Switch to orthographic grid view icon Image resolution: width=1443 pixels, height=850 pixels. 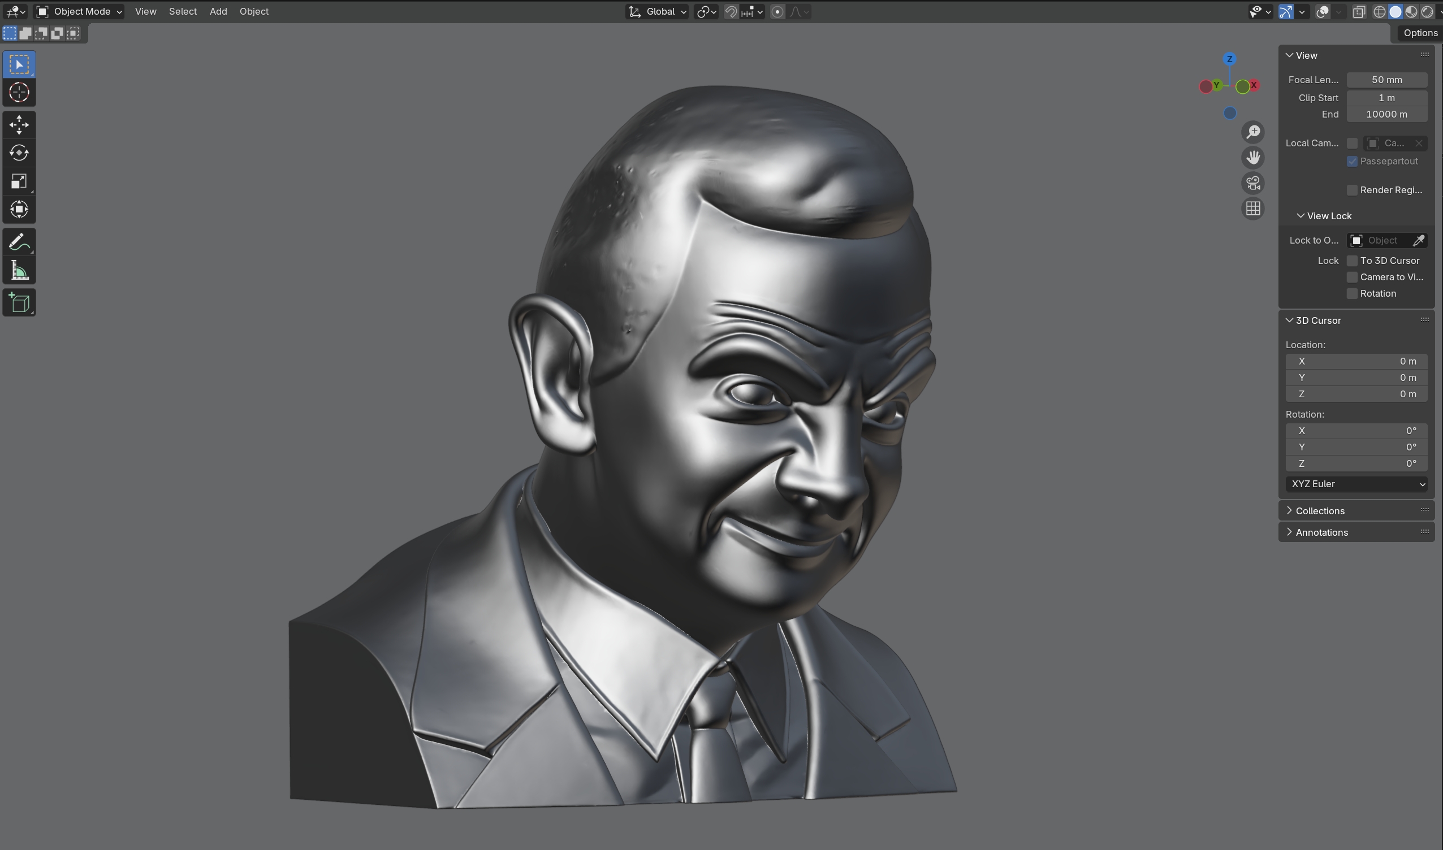1253,209
